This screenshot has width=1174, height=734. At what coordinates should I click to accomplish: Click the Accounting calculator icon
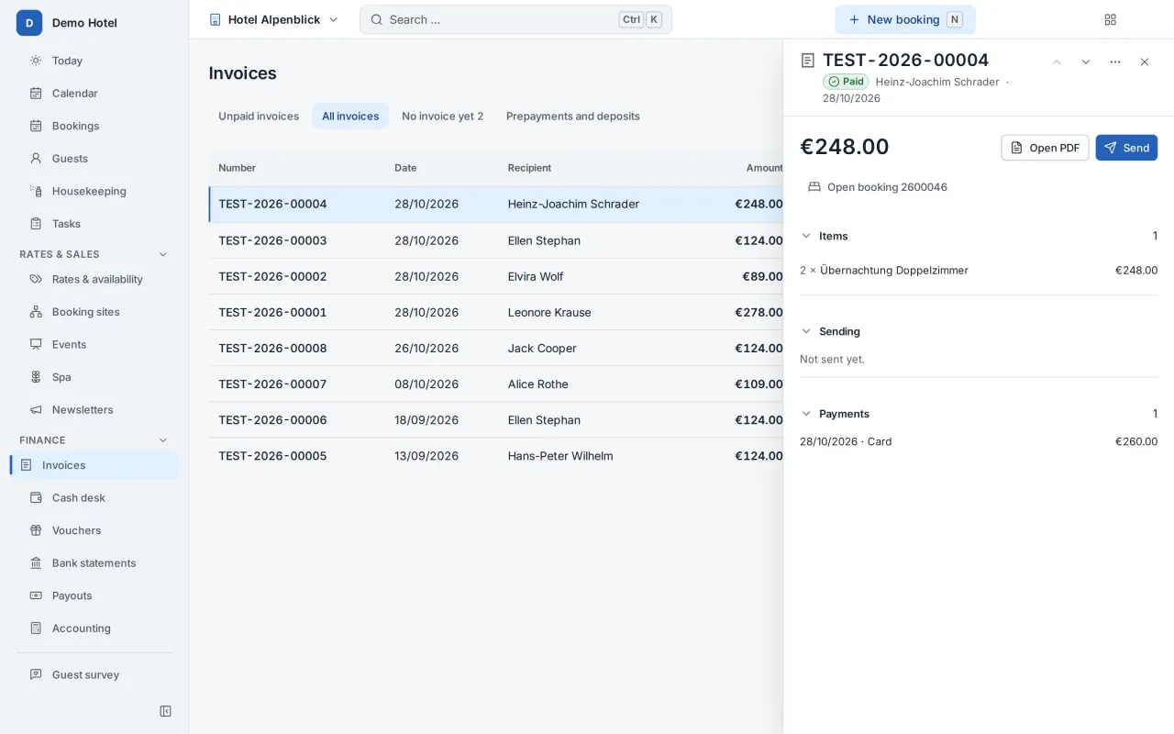click(36, 628)
